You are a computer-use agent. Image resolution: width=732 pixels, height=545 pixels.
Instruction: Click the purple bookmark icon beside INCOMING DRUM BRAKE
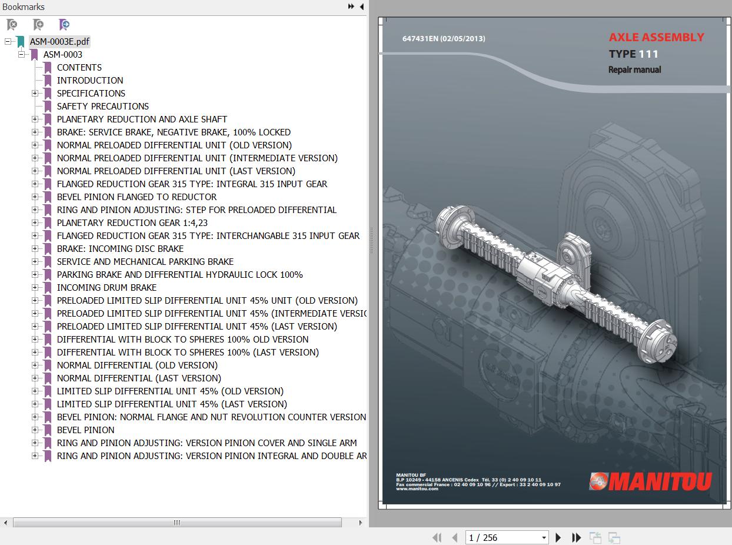pyautogui.click(x=48, y=288)
